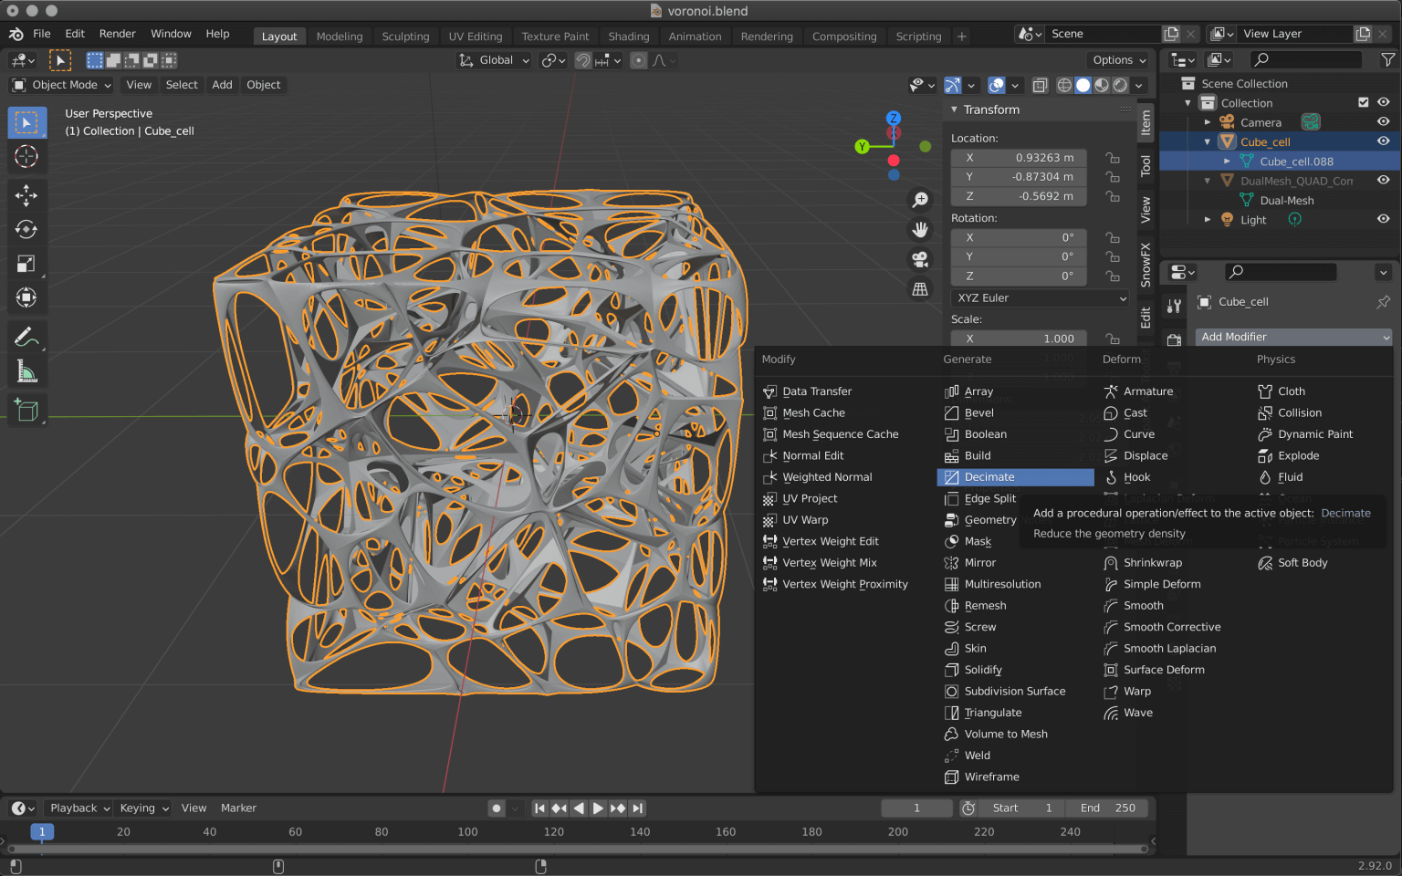Hide the Light object in the outliner
Screen dimensions: 1402x876
click(1383, 219)
